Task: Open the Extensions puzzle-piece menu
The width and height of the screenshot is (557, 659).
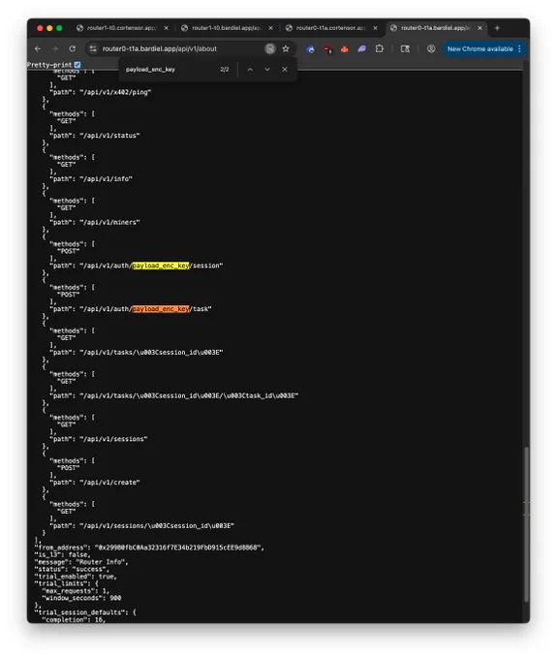Action: tap(380, 48)
